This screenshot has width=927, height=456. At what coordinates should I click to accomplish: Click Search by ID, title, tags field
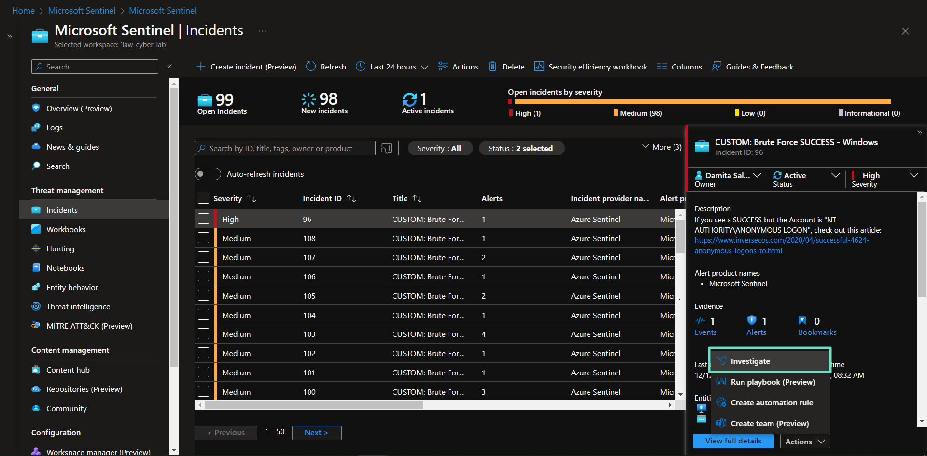point(285,148)
